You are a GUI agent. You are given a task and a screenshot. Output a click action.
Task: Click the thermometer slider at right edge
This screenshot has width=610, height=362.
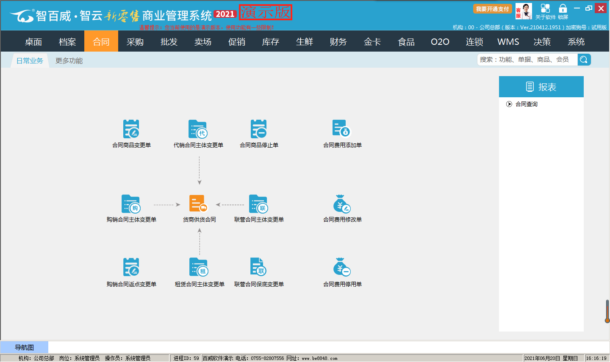click(607, 311)
